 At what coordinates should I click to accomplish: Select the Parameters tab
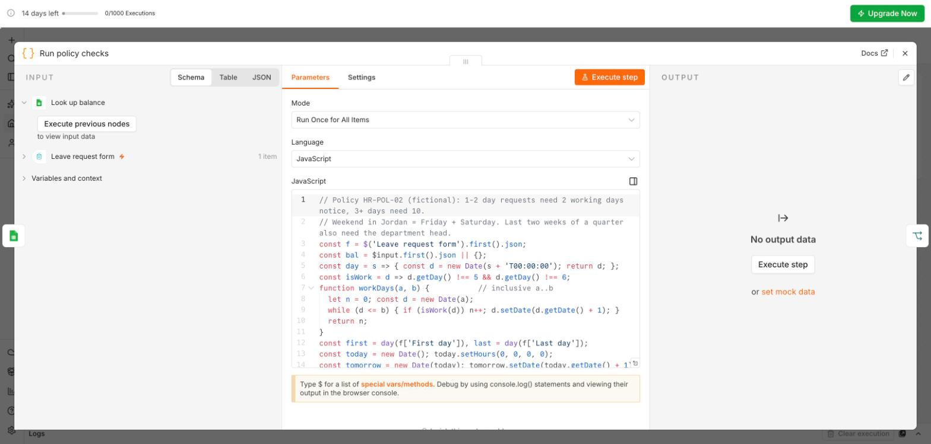[x=311, y=78]
